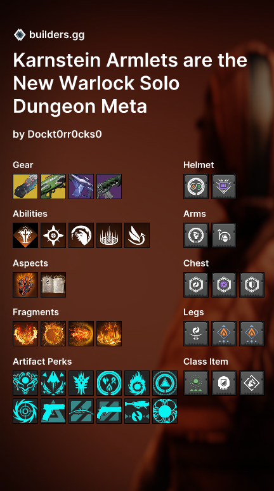Choose the winged bird glide ability icon
This screenshot has width=274, height=491.
[137, 235]
